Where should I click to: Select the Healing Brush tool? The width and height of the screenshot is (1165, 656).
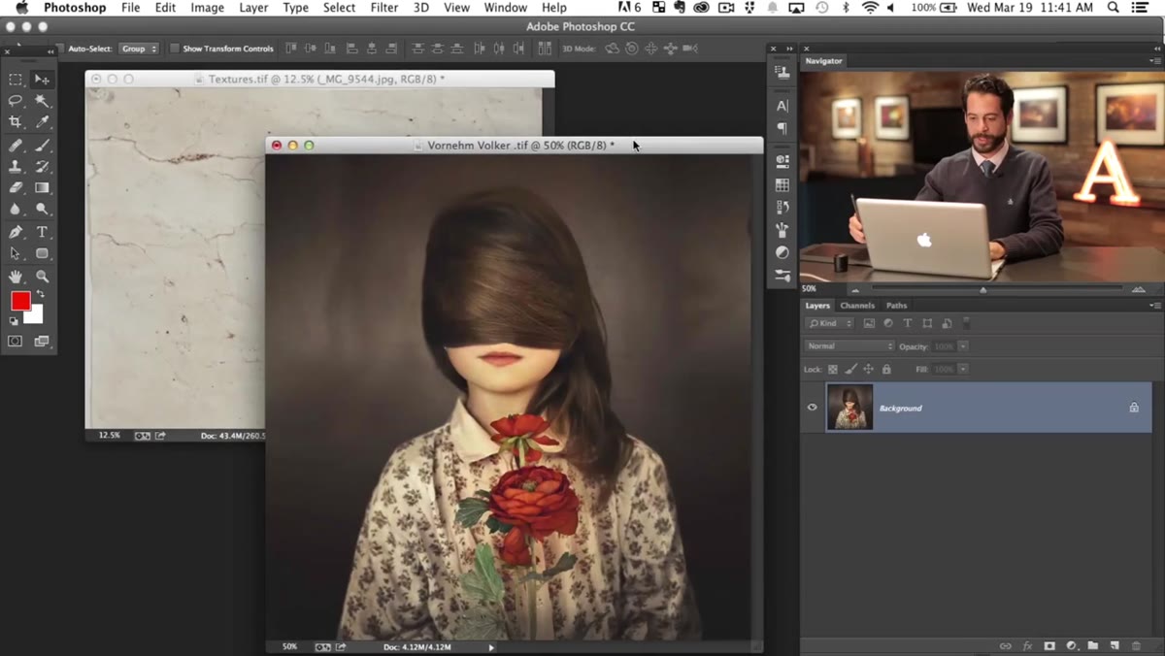(x=16, y=146)
